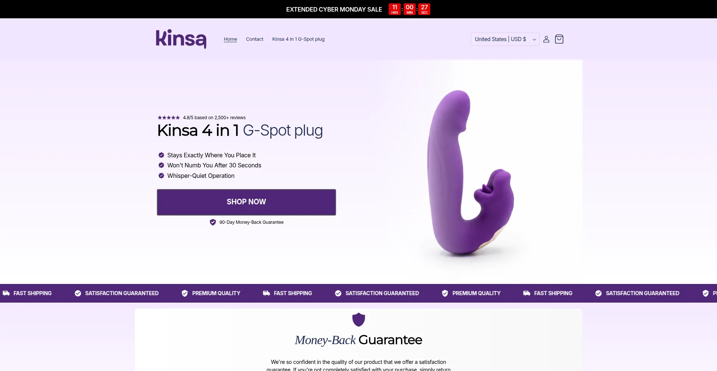This screenshot has height=371, width=717.
Task: Click the shield icon beside the middle PREMIUM QUALITY
Action: (445, 293)
